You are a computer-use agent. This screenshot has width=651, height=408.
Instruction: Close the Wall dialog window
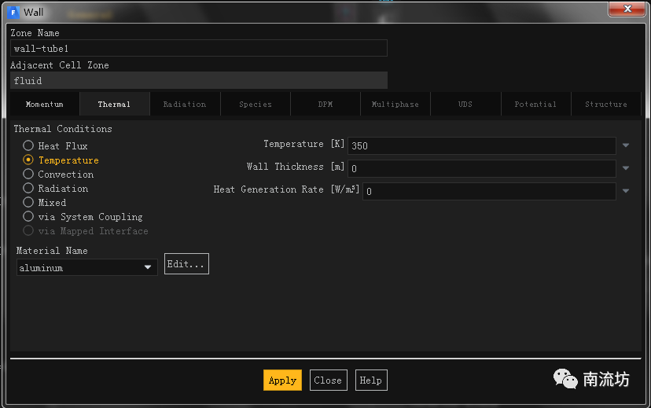(x=628, y=9)
